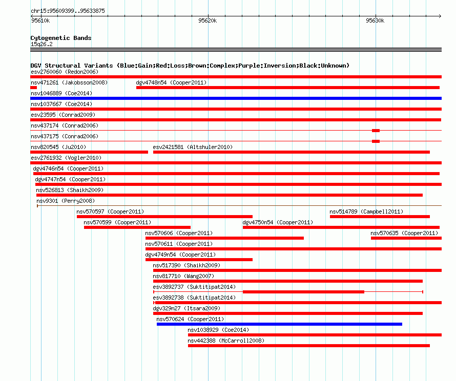Select dgv4747n54 (Cooper2011) label
Viewport: 456px width, 381px height.
(70, 179)
